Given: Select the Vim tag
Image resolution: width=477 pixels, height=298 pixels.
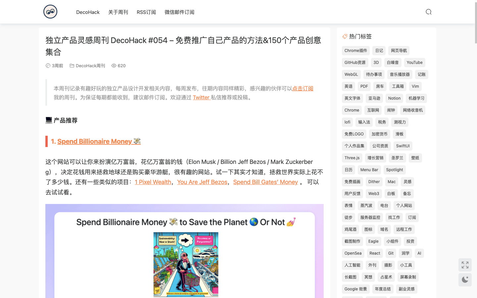Looking at the screenshot, I should point(415,86).
